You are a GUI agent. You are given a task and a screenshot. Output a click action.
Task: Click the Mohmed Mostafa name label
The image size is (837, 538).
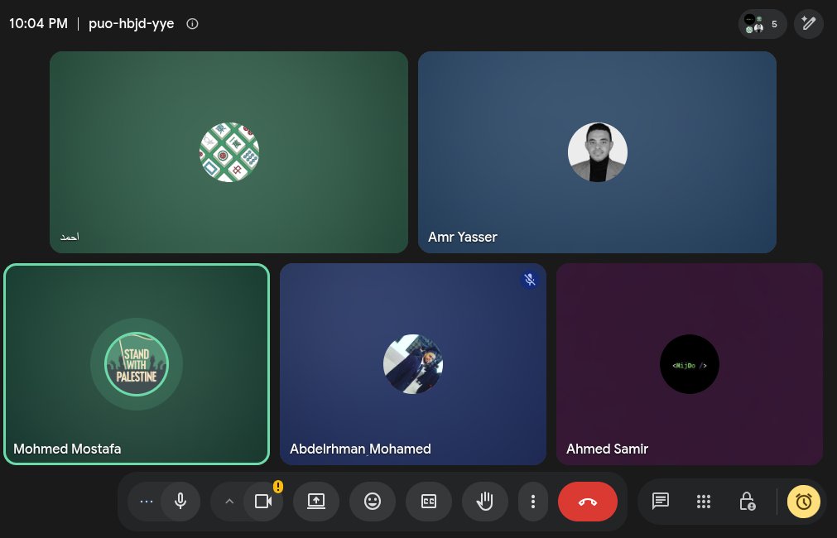coord(67,449)
